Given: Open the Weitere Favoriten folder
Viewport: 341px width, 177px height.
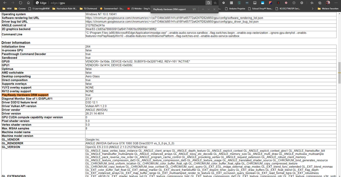Looking at the screenshot, I should click(328, 9).
